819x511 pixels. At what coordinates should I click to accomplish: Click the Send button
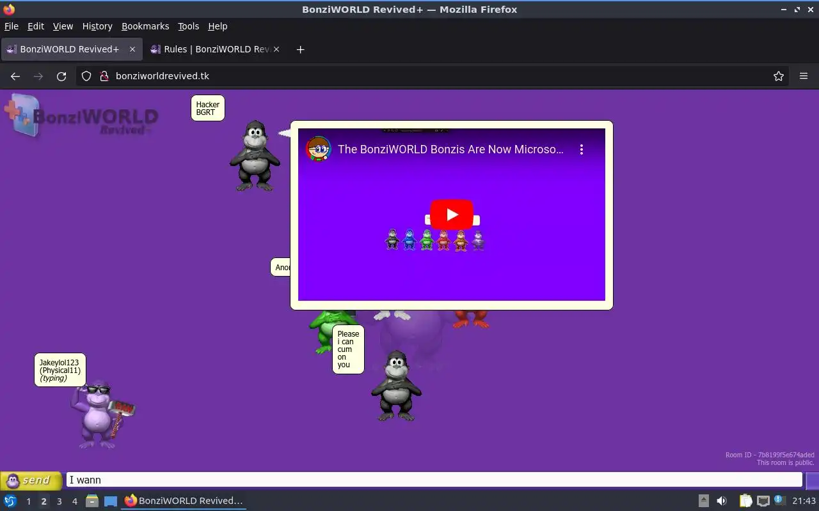point(31,480)
